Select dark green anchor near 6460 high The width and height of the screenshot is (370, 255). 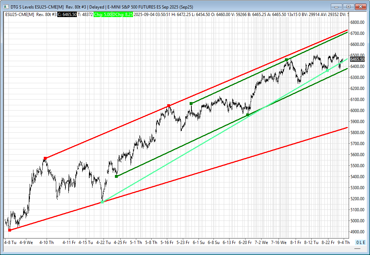(x=286, y=60)
